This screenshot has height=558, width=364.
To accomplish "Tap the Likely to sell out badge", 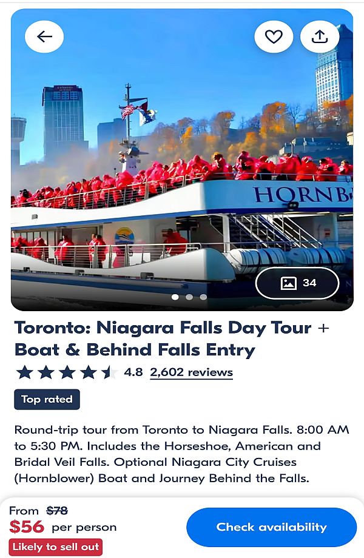I will pos(56,547).
